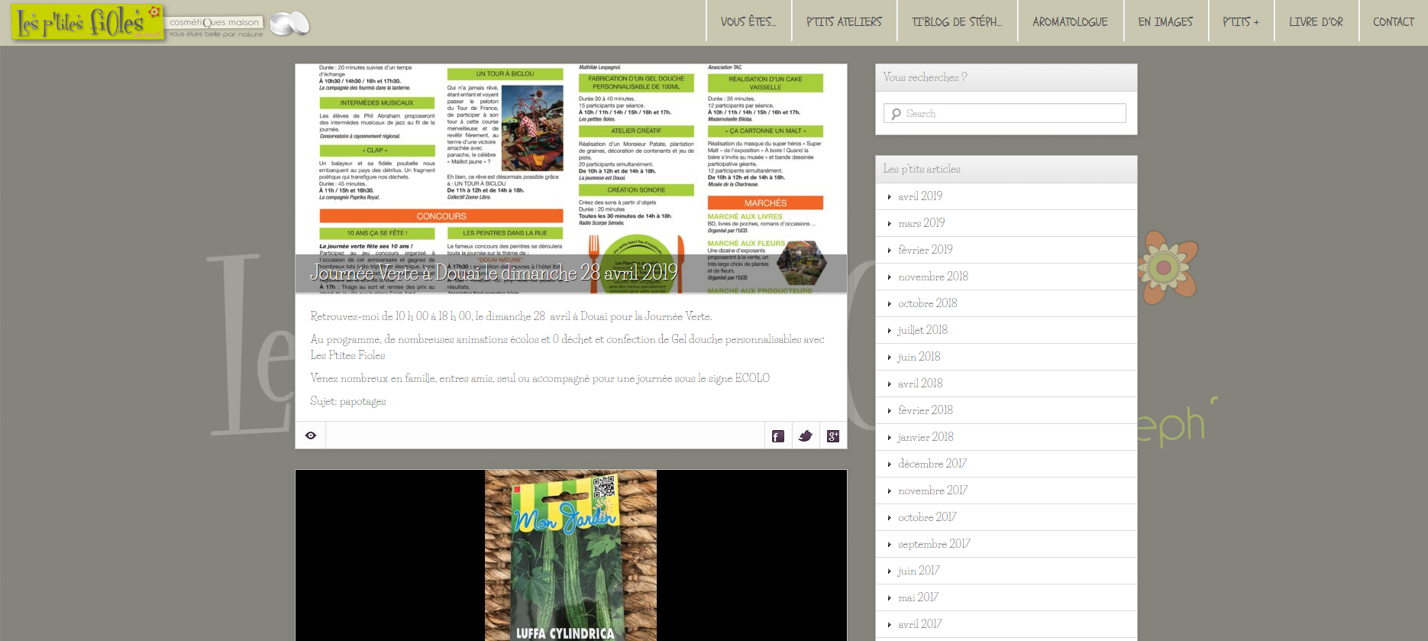Expand the avril 2019 archive arrow
1428x641 pixels.
tap(890, 197)
